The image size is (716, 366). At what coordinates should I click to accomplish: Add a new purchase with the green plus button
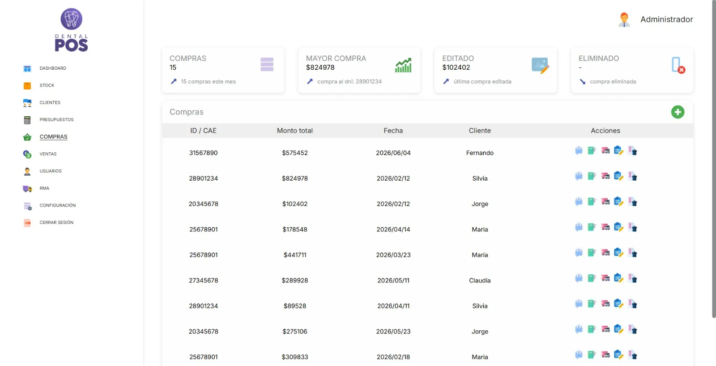[x=678, y=112]
